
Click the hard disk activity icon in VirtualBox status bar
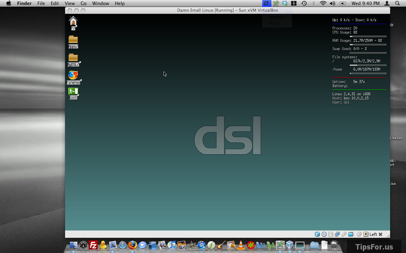pos(317,234)
